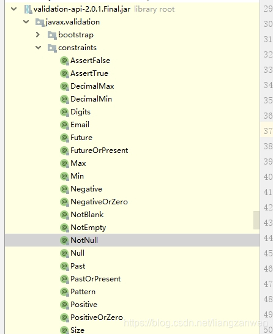The image size is (273, 334).
Task: Click the Pattern annotation icon
Action: click(64, 292)
